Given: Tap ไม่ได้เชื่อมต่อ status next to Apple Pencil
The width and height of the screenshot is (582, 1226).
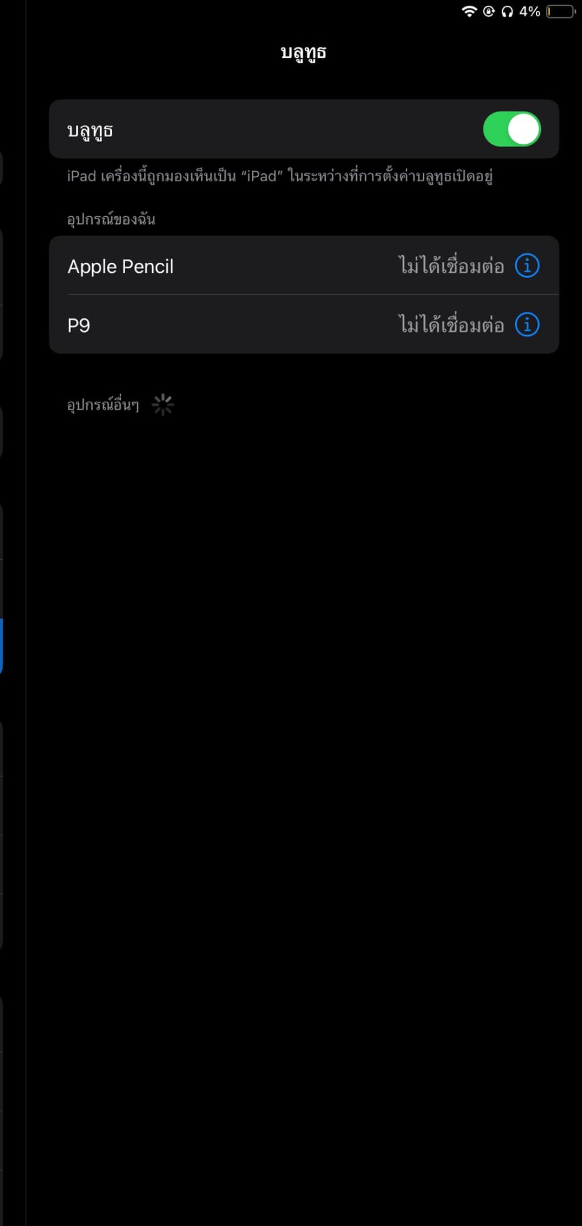Looking at the screenshot, I should point(451,266).
